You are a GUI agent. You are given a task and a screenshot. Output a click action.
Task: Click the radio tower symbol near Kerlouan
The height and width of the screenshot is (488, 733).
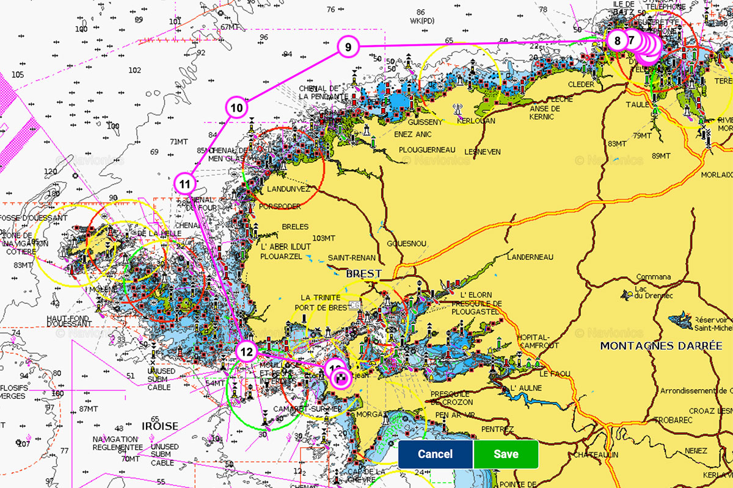[x=457, y=110]
